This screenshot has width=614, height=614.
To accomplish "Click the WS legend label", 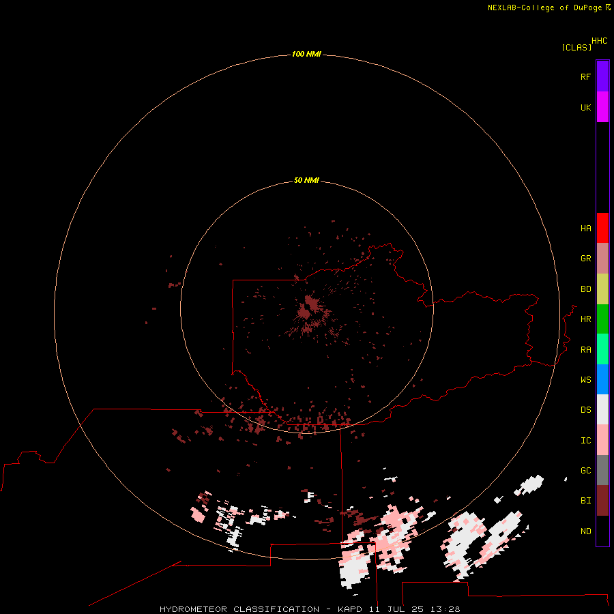I will [x=585, y=379].
